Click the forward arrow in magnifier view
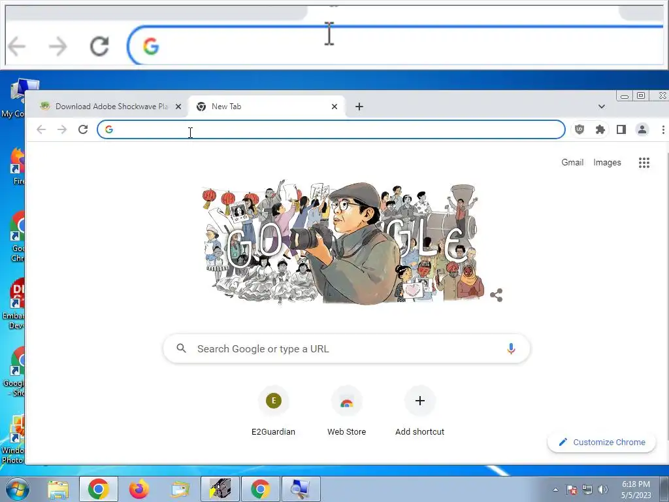The height and width of the screenshot is (502, 669). 58,46
